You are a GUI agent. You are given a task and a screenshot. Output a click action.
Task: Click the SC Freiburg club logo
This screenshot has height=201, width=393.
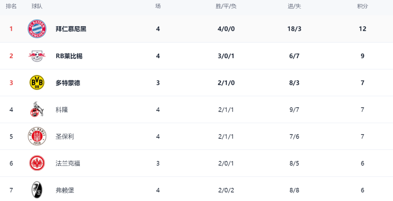[x=37, y=190]
